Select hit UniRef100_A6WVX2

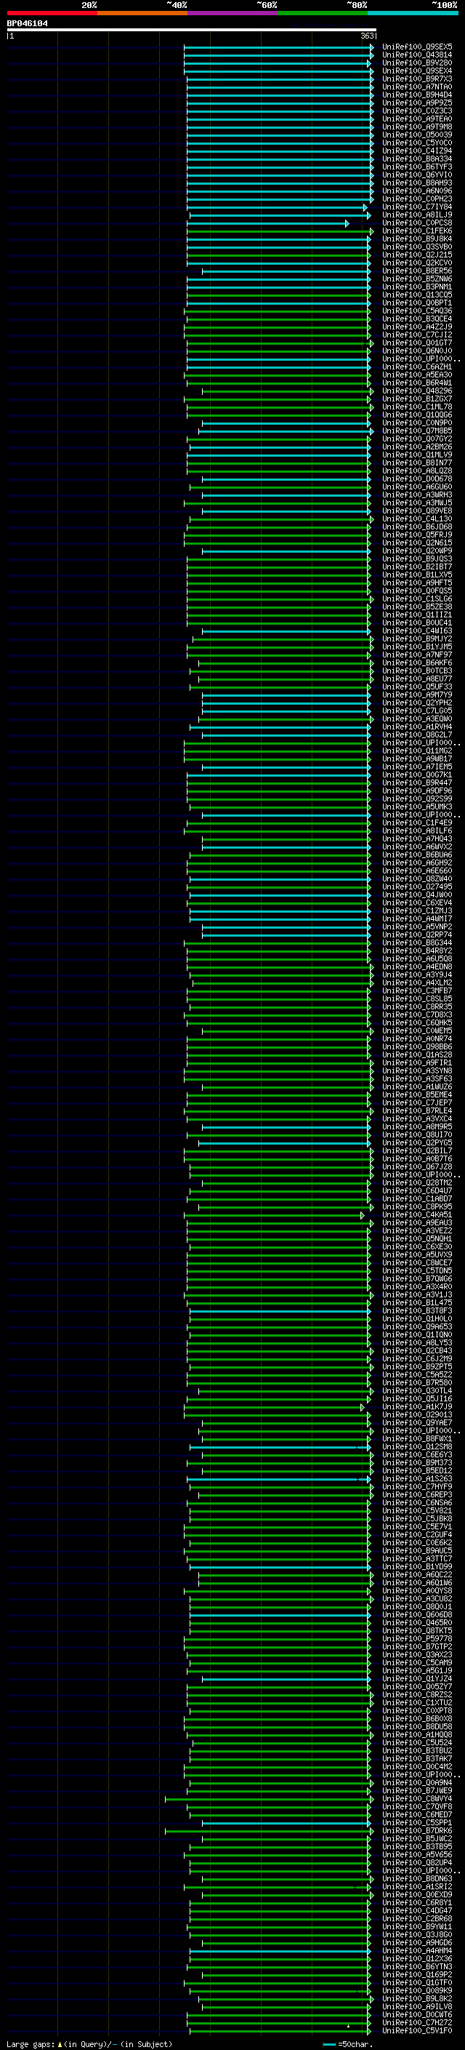tap(416, 846)
